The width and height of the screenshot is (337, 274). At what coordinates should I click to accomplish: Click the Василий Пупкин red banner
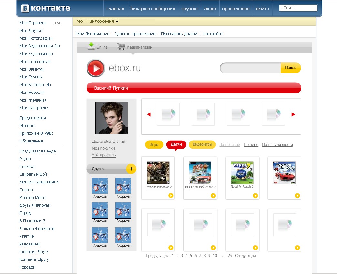tap(194, 88)
